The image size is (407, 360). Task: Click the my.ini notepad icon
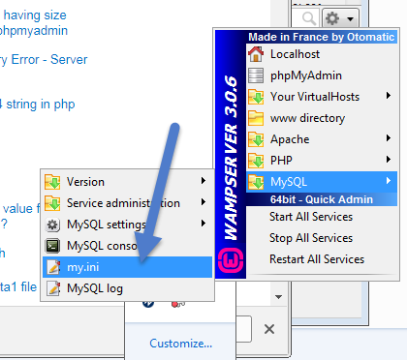[53, 267]
